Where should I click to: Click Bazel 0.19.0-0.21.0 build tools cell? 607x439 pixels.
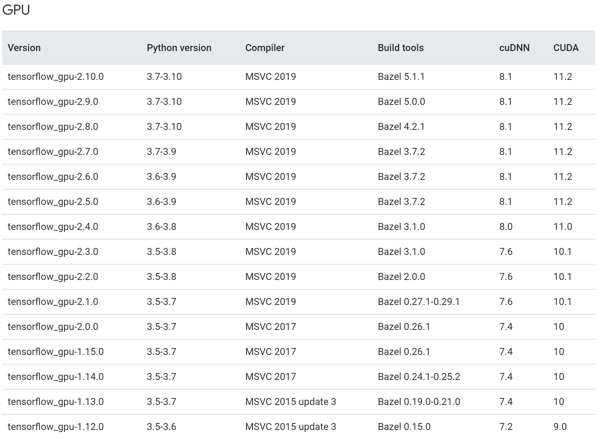pyautogui.click(x=419, y=402)
